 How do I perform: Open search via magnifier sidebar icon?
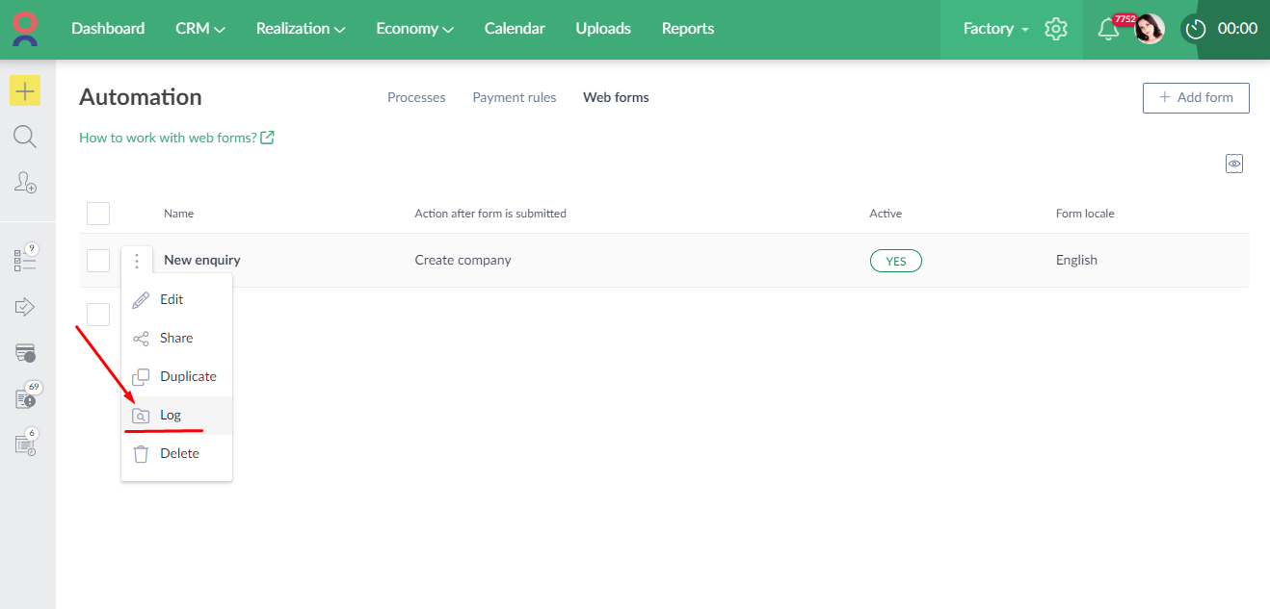[25, 137]
